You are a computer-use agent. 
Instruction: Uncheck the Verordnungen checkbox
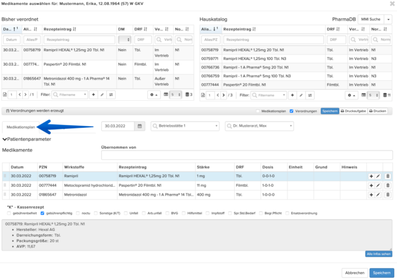[x=291, y=111]
